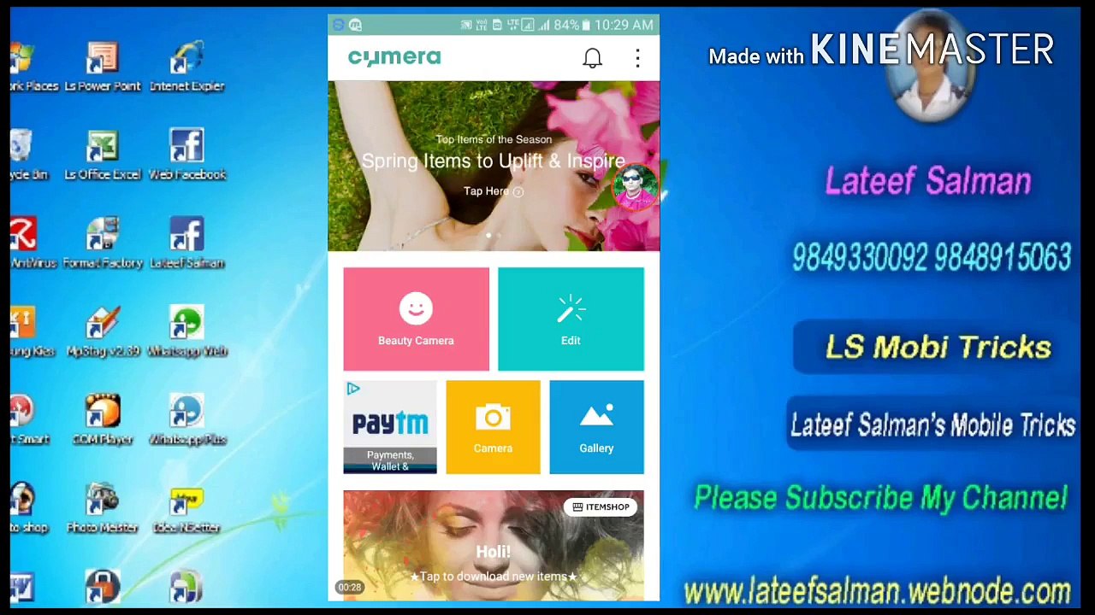Launch the Photo Master desktop icon
Screen dimensions: 1095x615
tap(102, 509)
